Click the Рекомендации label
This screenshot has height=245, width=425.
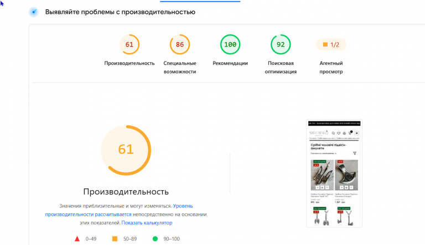230,63
